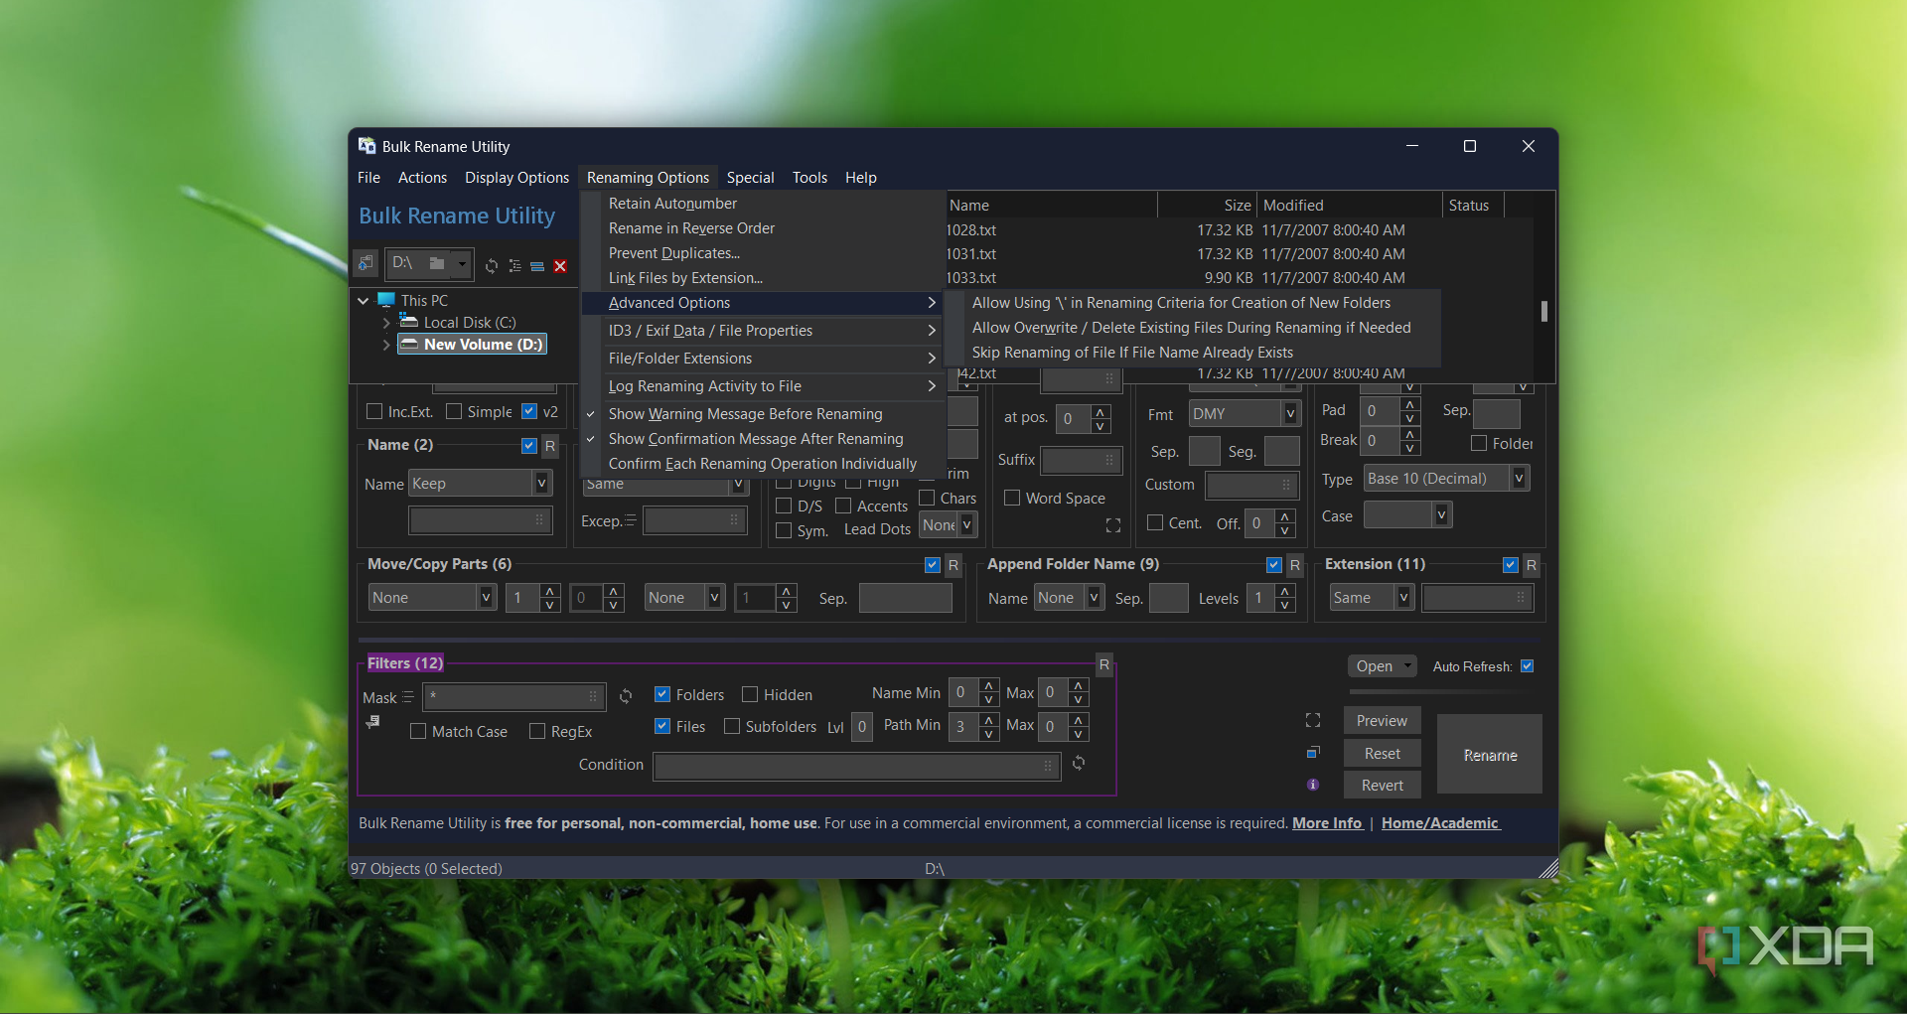Click the folder-up icon left of path box
The width and height of the screenshot is (1907, 1014).
(x=367, y=264)
